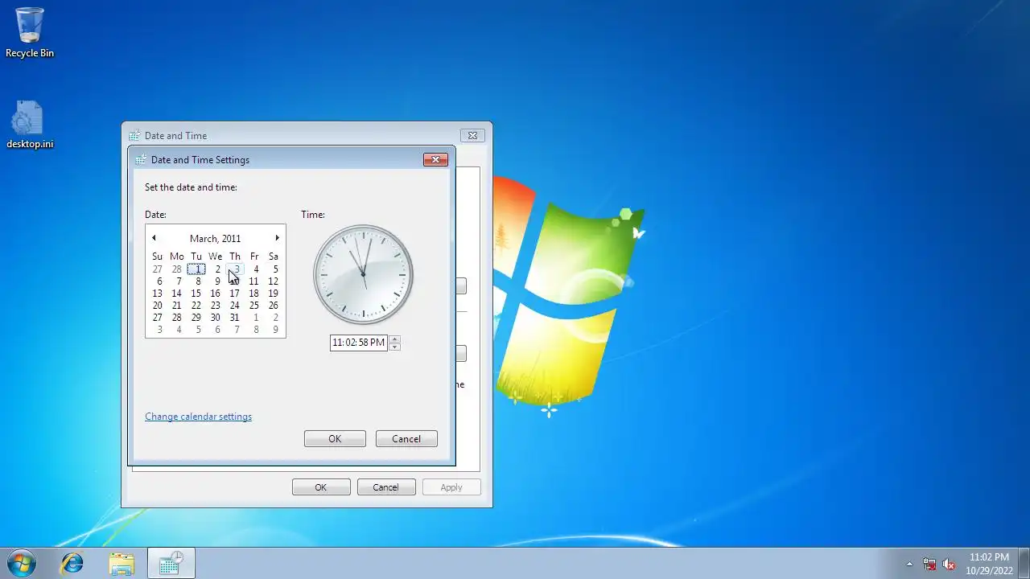Click the time input field 11:02:58 PM
The image size is (1030, 579).
tap(359, 343)
